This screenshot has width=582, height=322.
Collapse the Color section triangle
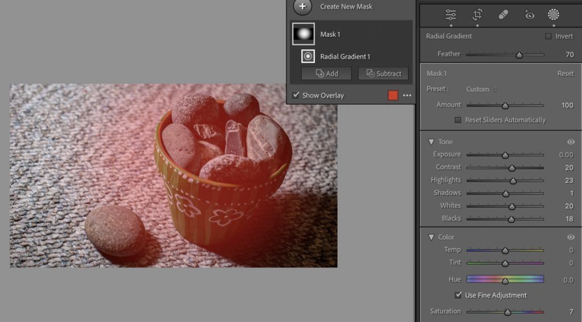pos(431,237)
